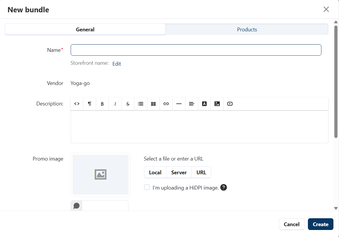Screen dimensions: 339x237
Task: Apply italic formatting in description editor
Action: pyautogui.click(x=115, y=104)
